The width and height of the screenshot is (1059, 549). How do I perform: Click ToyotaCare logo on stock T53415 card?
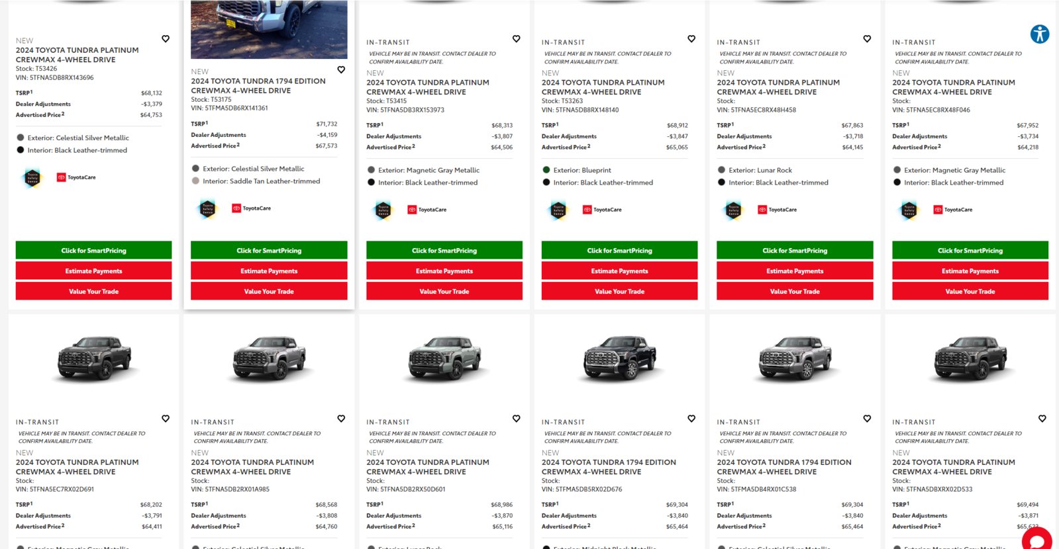coord(427,210)
